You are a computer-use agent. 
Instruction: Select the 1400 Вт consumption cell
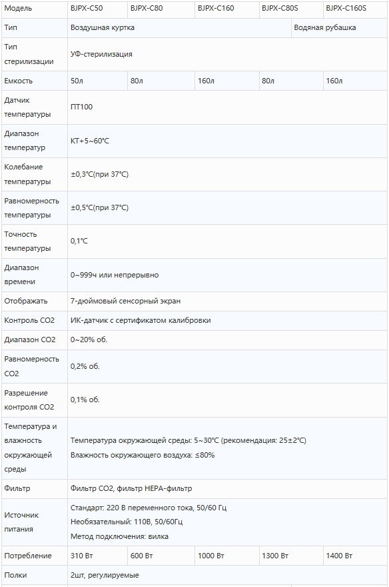click(x=355, y=556)
